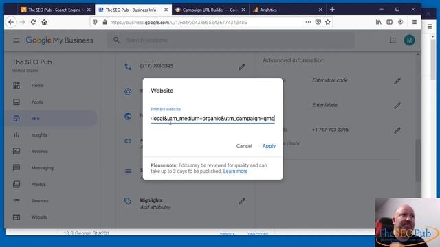
Task: Close the Analytics tab
Action: click(x=320, y=10)
